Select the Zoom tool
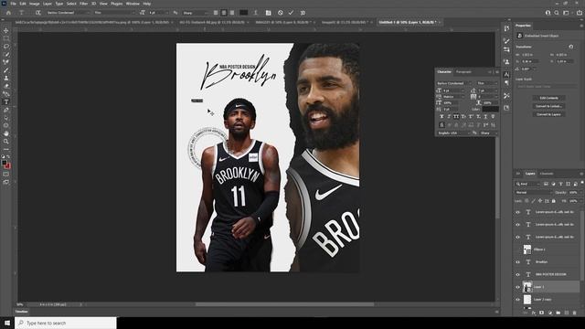The height and width of the screenshot is (329, 585). click(6, 142)
